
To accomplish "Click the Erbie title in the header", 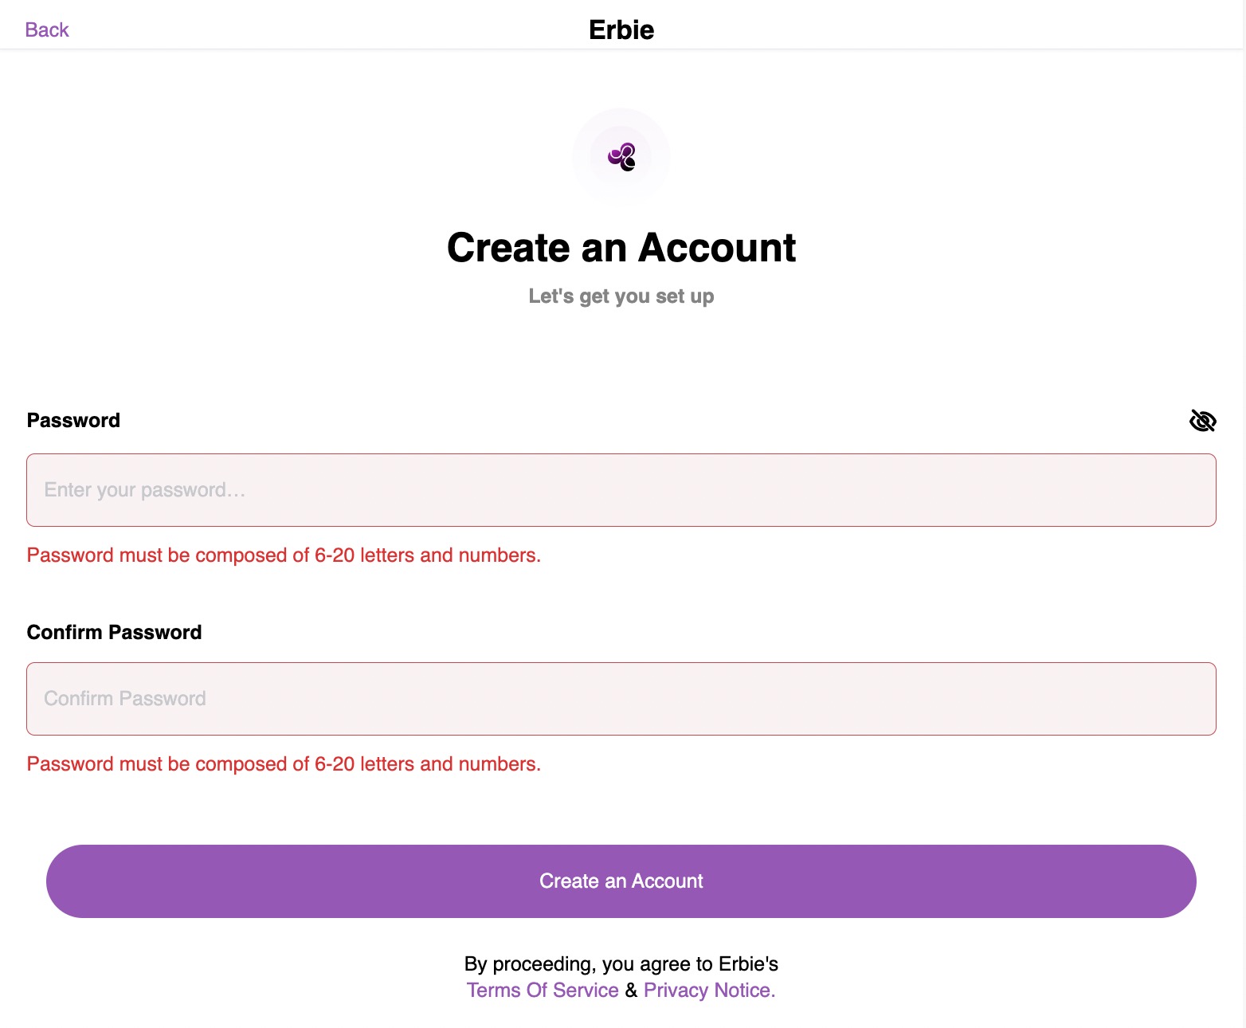I will click(x=621, y=30).
